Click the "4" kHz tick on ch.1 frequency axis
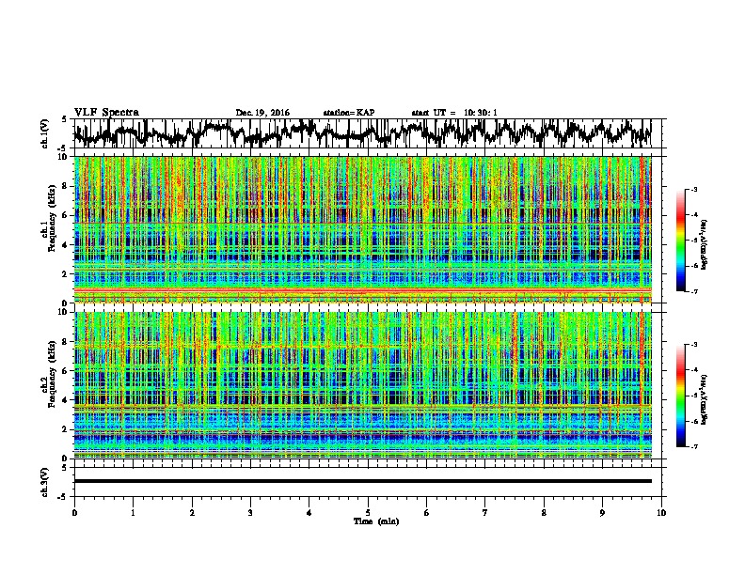The width and height of the screenshot is (745, 575). [x=65, y=244]
